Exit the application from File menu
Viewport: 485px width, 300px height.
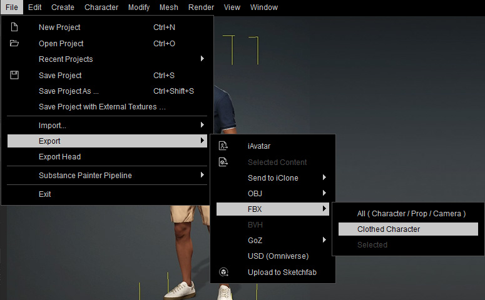[45, 194]
